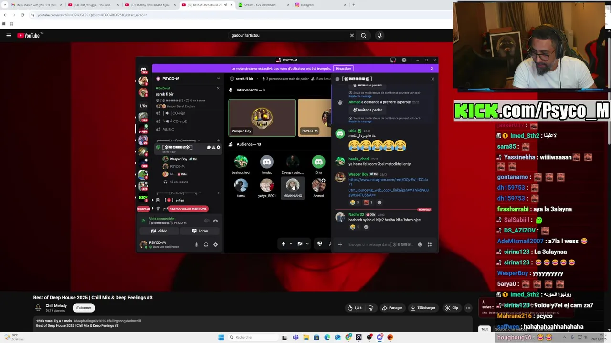Select Wesper Boy speaker tile
611x343 pixels.
[x=262, y=118]
